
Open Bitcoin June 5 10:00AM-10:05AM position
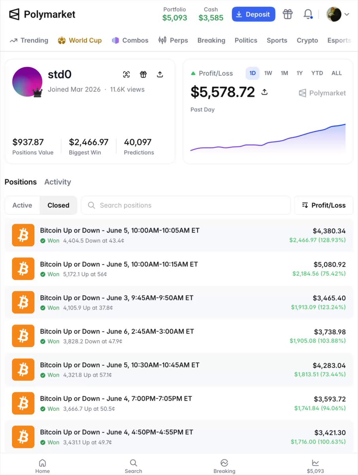pos(179,235)
